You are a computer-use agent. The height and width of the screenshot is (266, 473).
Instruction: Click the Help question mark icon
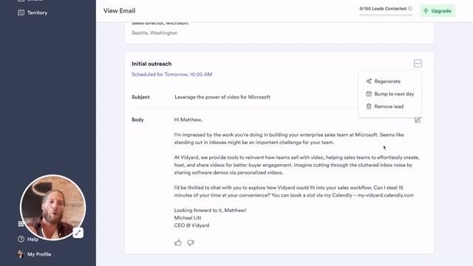(21, 239)
